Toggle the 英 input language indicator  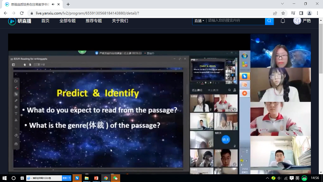297,178
